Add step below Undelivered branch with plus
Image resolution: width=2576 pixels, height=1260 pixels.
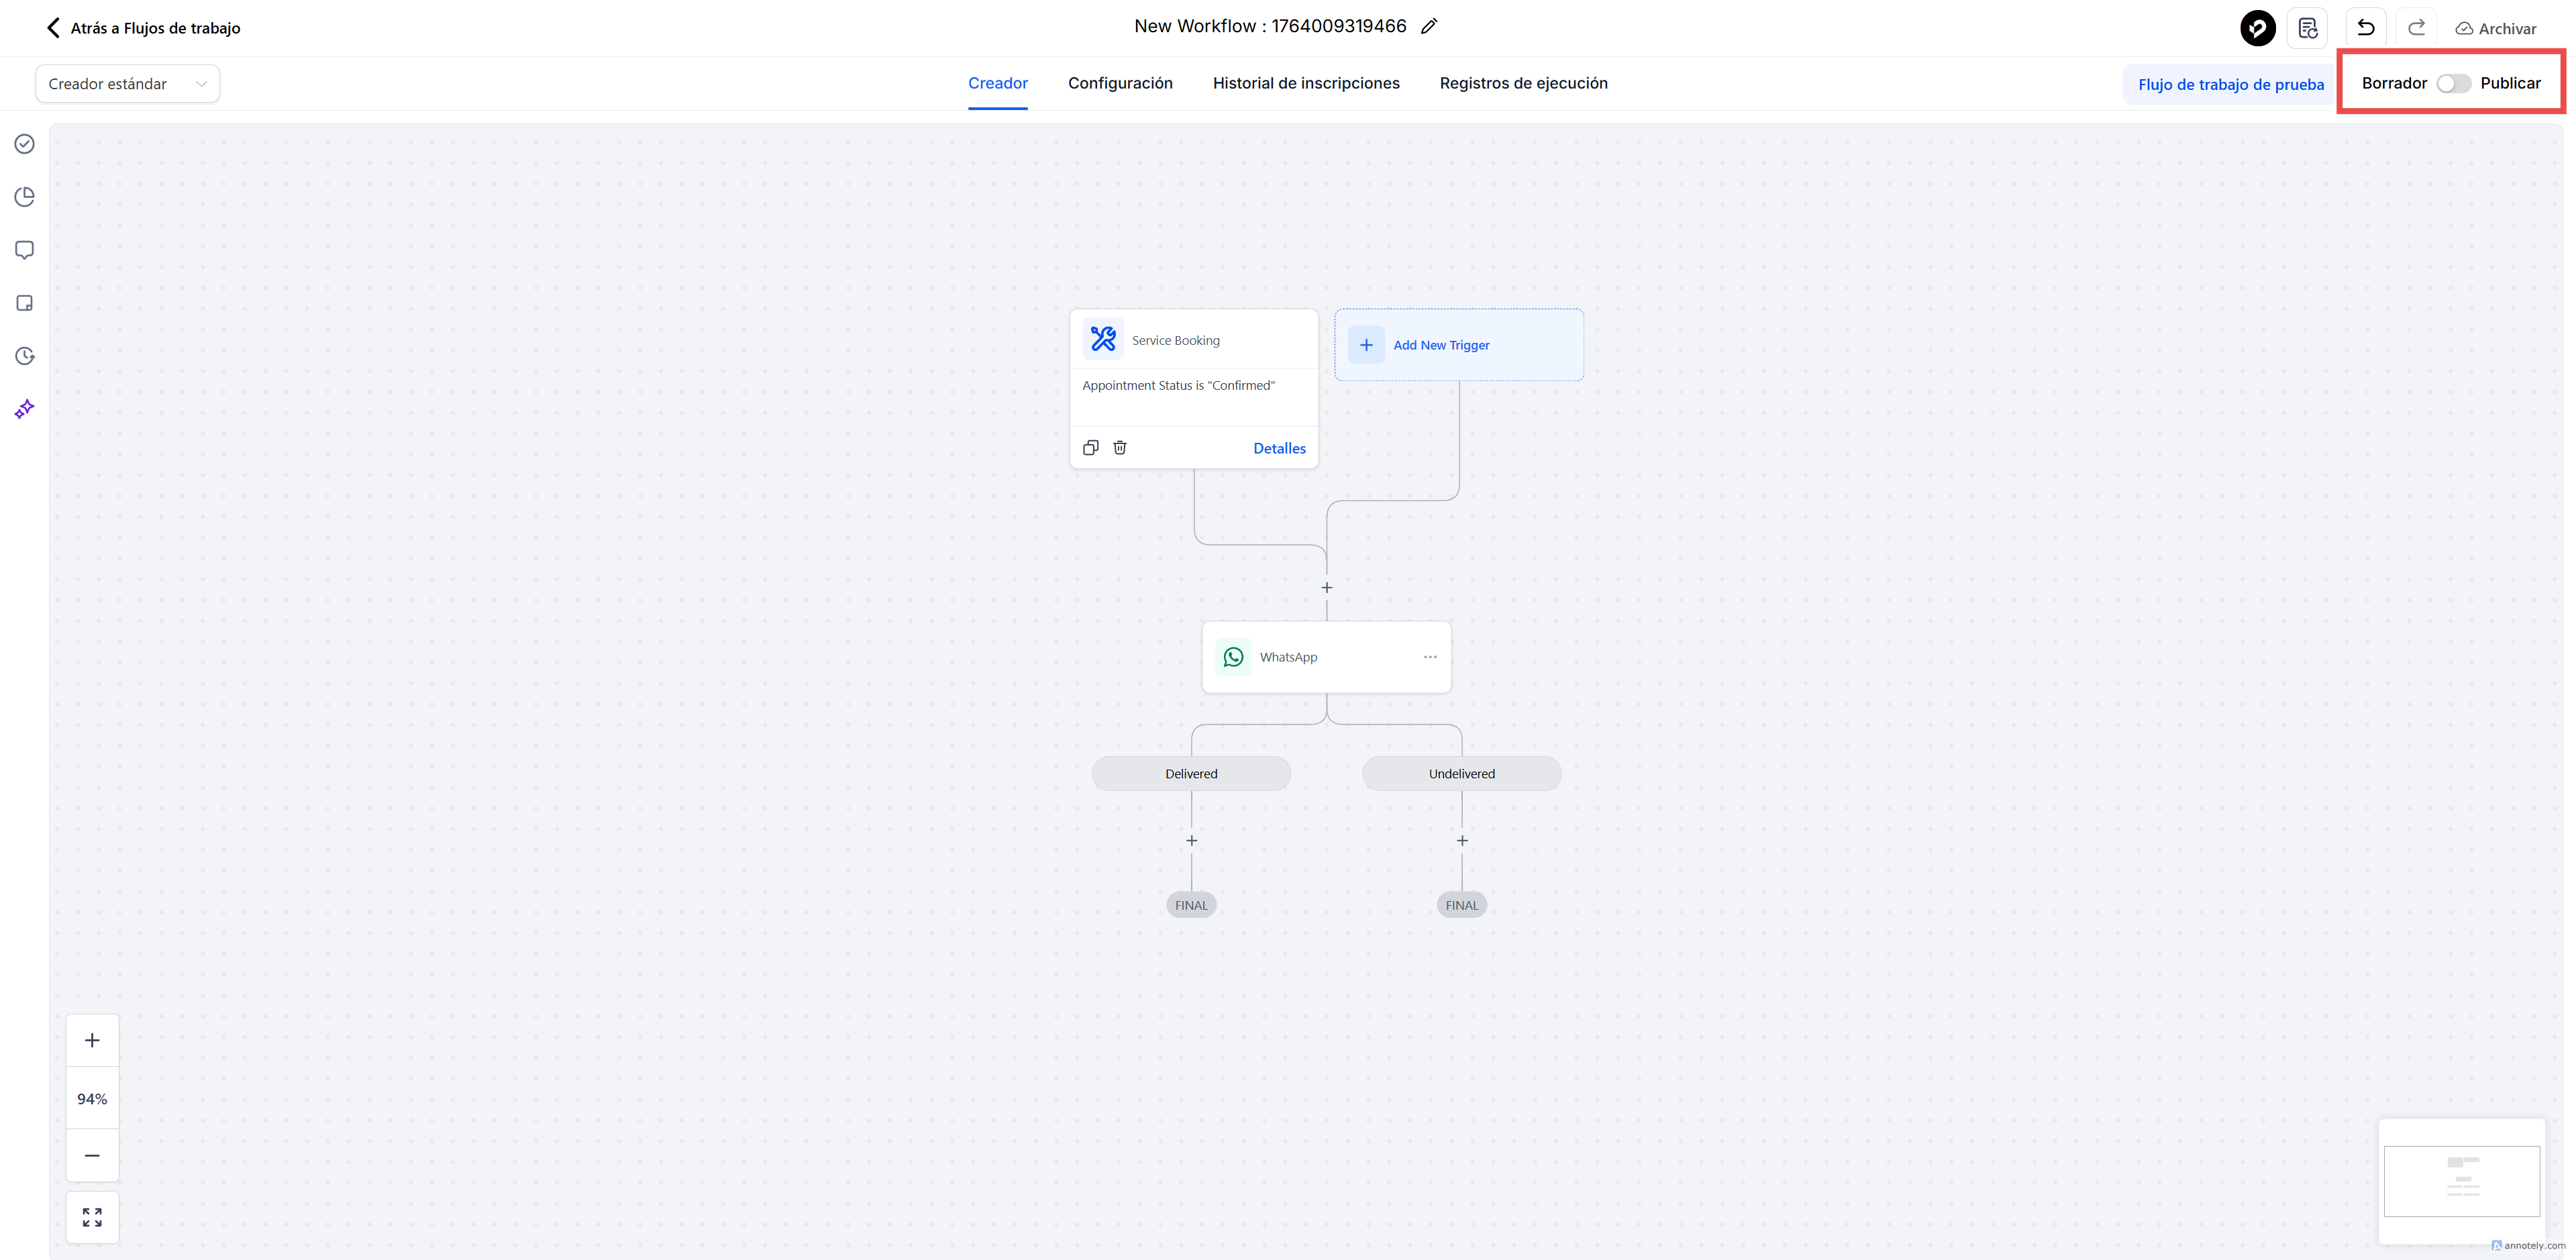[x=1462, y=841]
